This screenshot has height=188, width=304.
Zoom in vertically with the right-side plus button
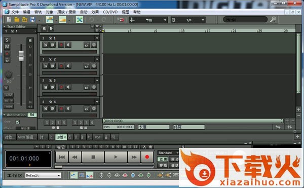(298, 109)
